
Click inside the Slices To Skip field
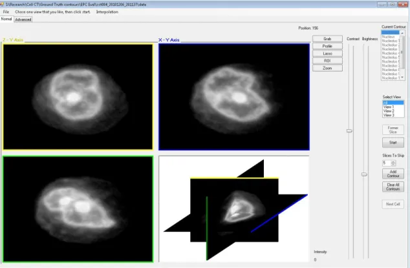coord(387,163)
